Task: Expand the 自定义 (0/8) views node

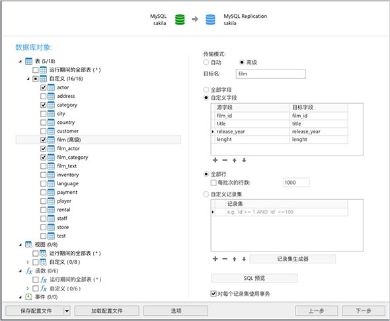Action: 28,262
